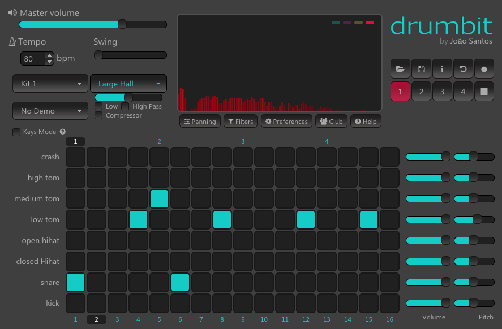Click step number 2 below the grid

click(x=96, y=319)
